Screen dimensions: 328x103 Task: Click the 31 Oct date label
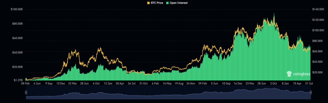(144, 83)
